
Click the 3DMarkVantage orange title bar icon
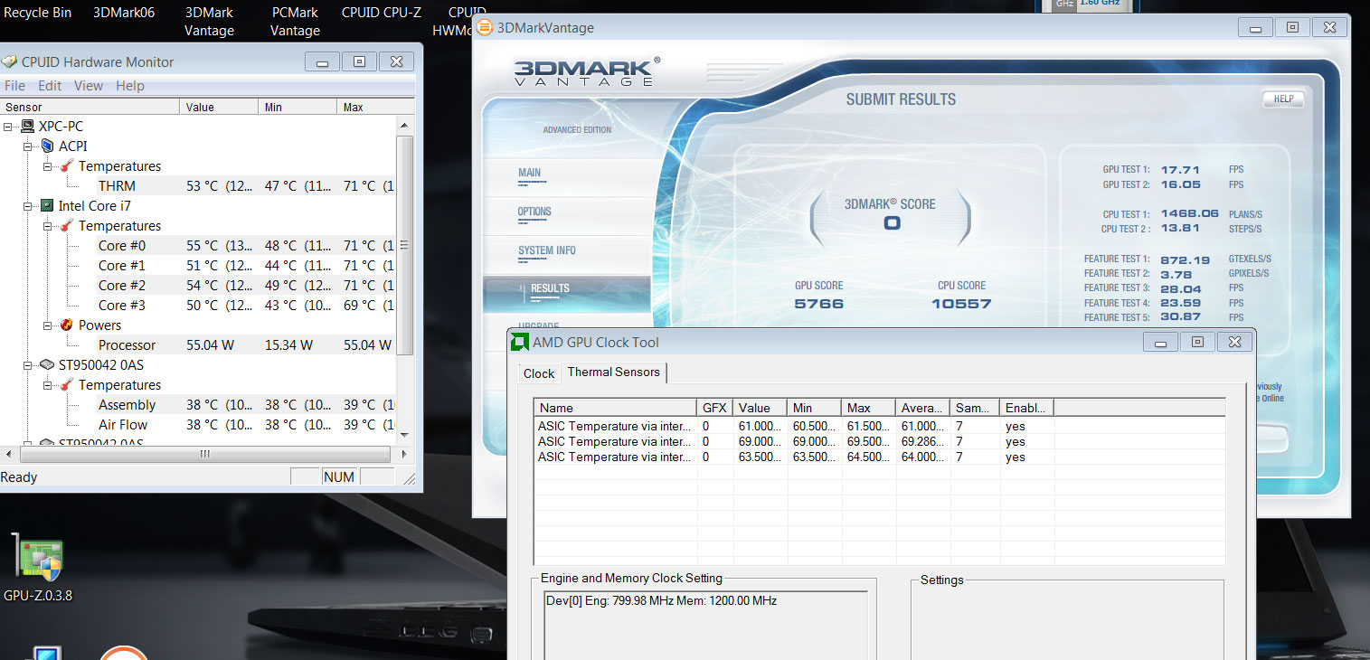[x=485, y=27]
